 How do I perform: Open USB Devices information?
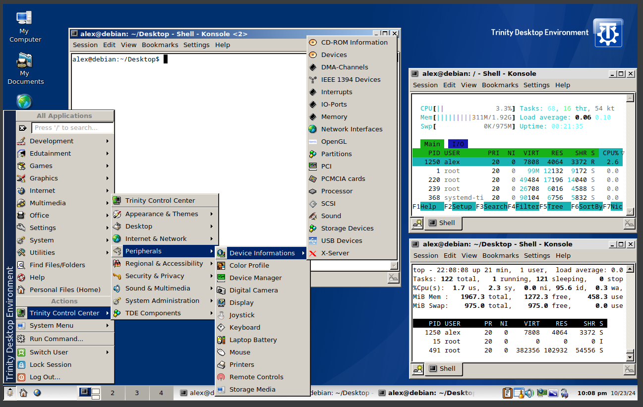pos(341,241)
